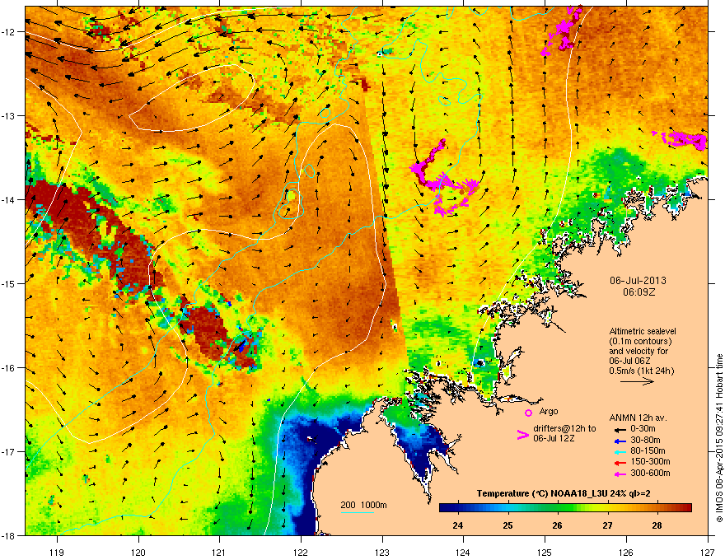Click the '06:09Z' time label
Screen dimensions: 725x560
(638, 292)
